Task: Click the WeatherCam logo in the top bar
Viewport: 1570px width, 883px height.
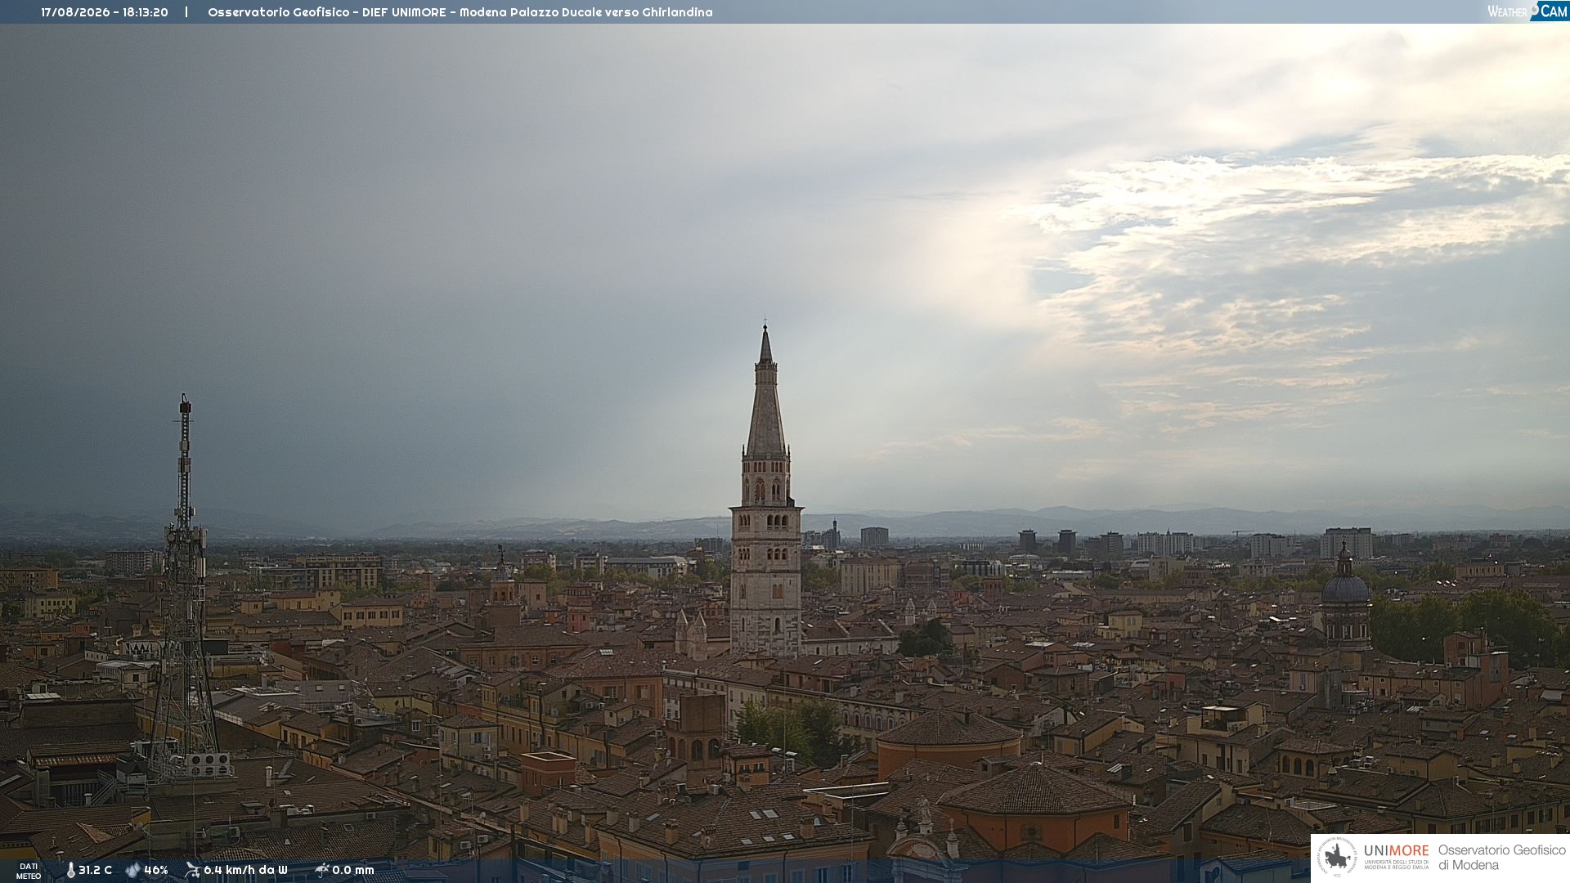Action: [x=1527, y=11]
